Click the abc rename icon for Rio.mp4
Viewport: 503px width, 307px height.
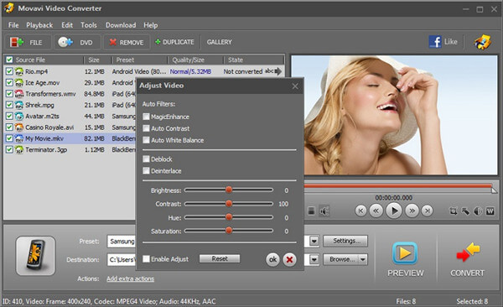pyautogui.click(x=269, y=71)
